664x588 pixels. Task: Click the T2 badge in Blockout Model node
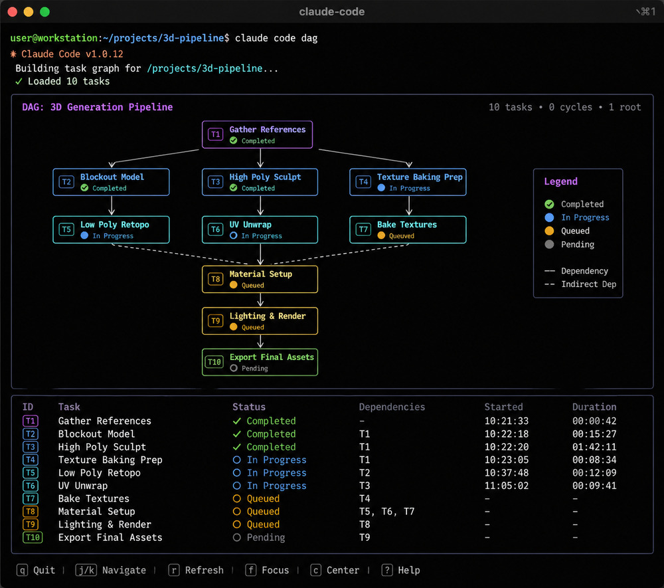point(66,182)
